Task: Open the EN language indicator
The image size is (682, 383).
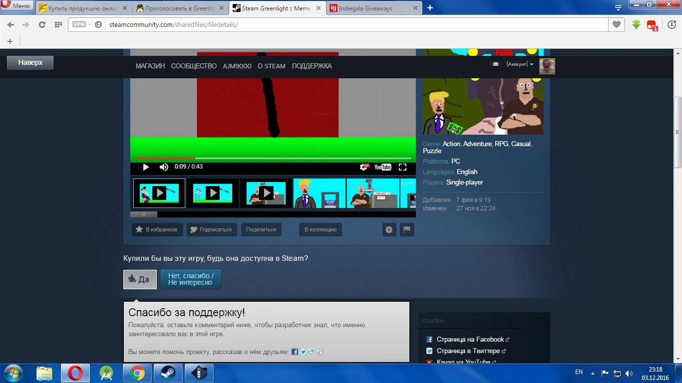Action: [579, 372]
